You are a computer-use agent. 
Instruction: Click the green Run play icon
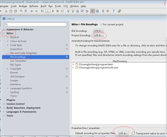click(53, 11)
